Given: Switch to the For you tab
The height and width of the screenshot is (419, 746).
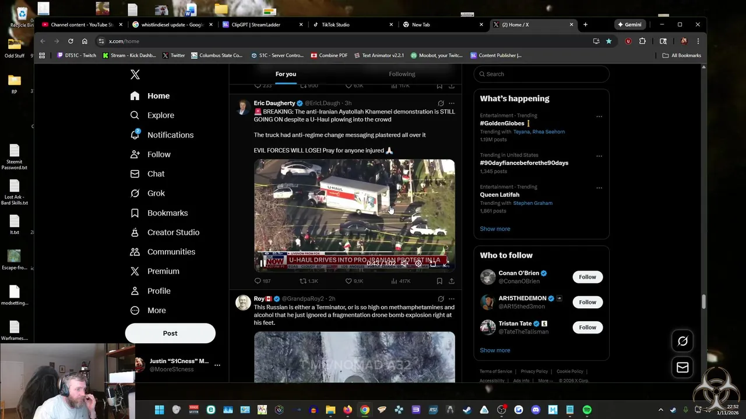Looking at the screenshot, I should pyautogui.click(x=286, y=74).
